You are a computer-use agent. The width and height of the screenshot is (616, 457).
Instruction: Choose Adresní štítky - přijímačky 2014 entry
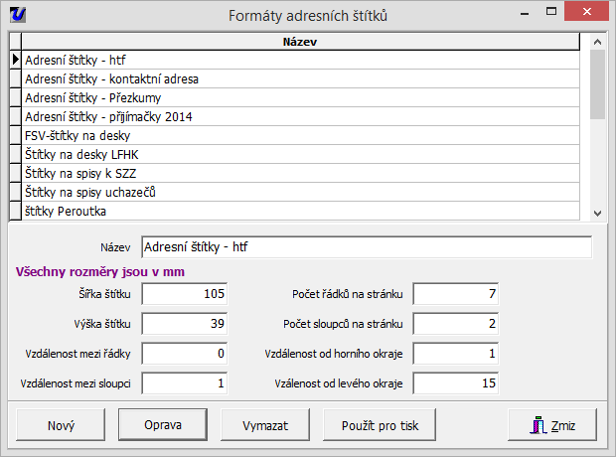pos(298,116)
